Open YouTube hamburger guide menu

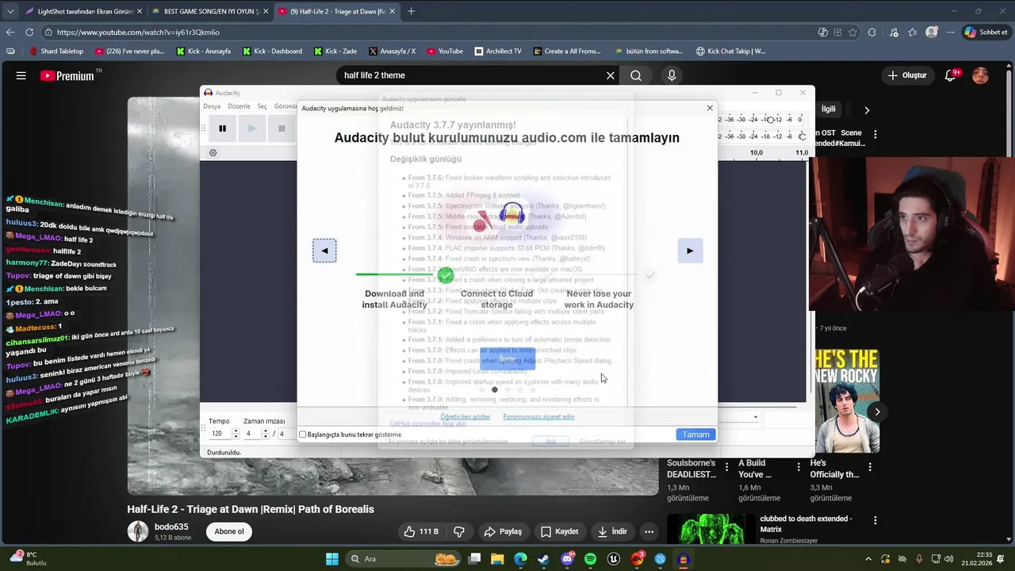click(21, 75)
